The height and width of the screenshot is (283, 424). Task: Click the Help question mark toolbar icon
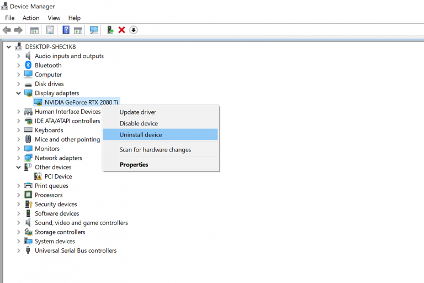tap(66, 30)
